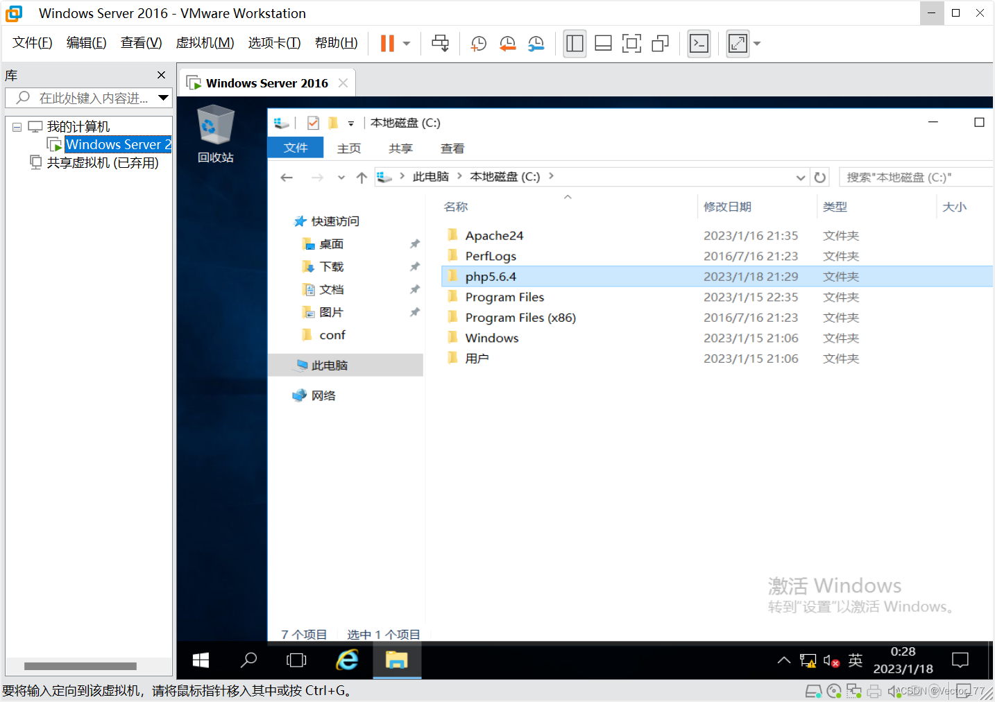This screenshot has height=702, width=995.
Task: Click the taskbar search magnifier icon
Action: [x=248, y=660]
